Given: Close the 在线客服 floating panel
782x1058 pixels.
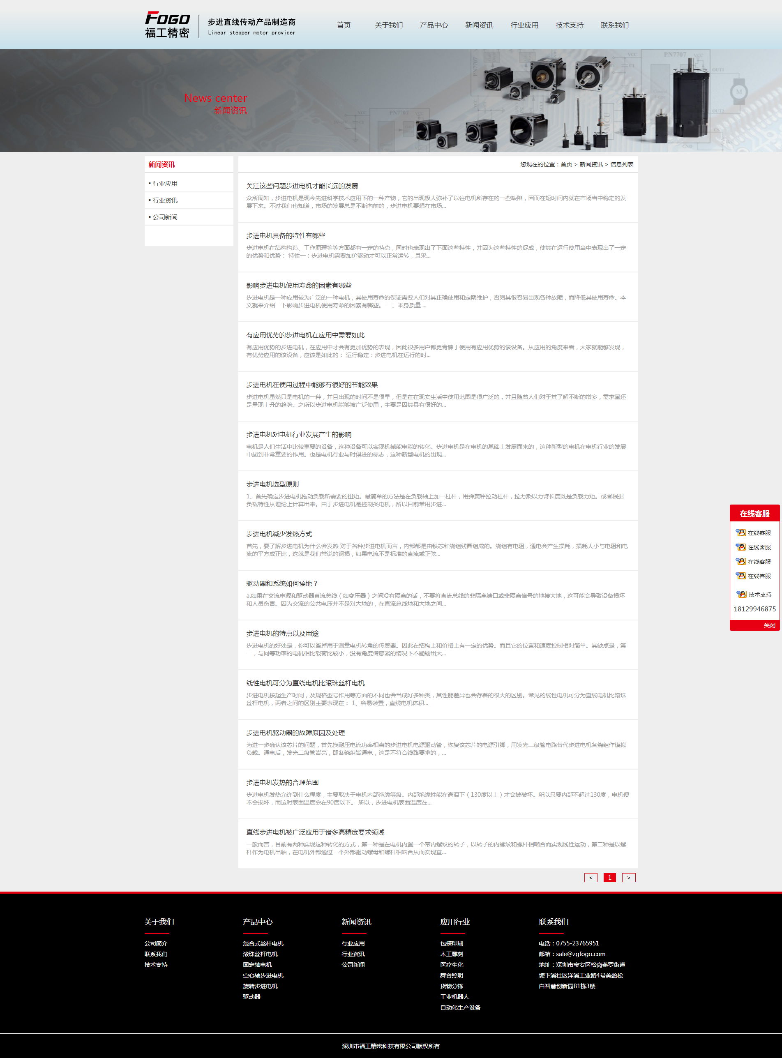Looking at the screenshot, I should [x=769, y=625].
